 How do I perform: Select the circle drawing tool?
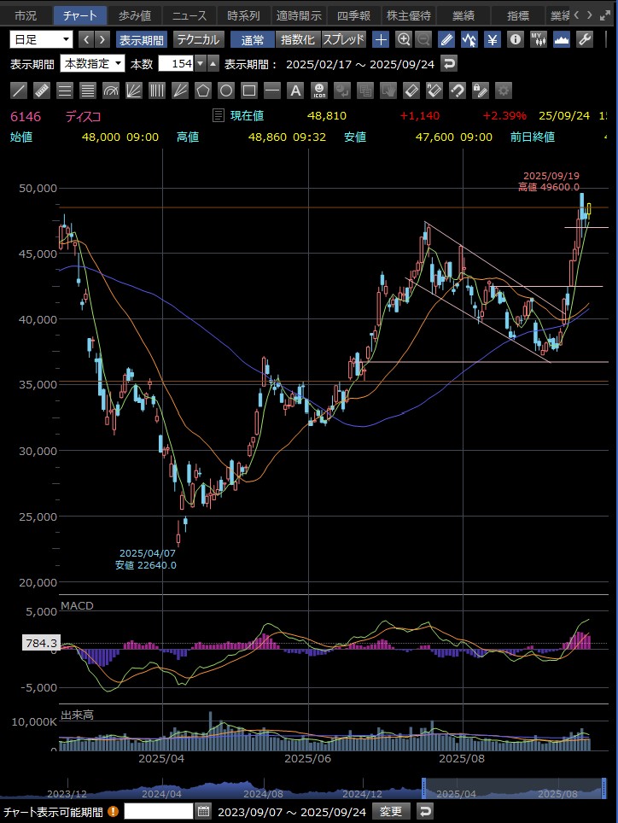pos(225,90)
